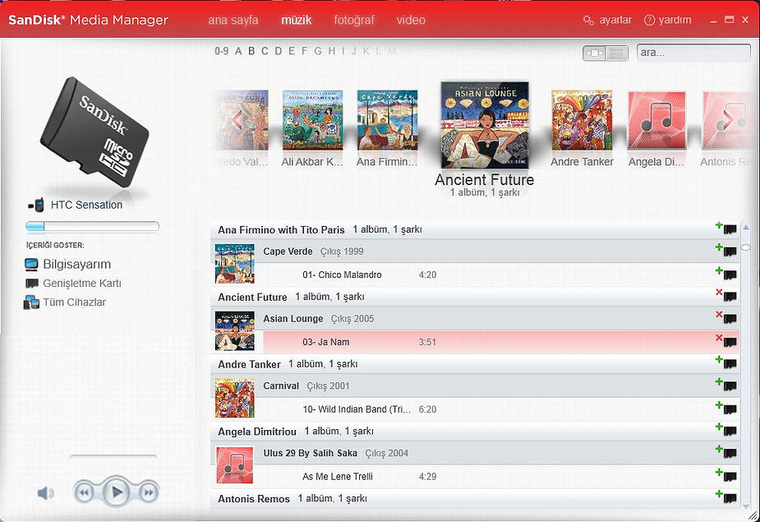Remove Ancient Future artist from card

[x=725, y=297]
